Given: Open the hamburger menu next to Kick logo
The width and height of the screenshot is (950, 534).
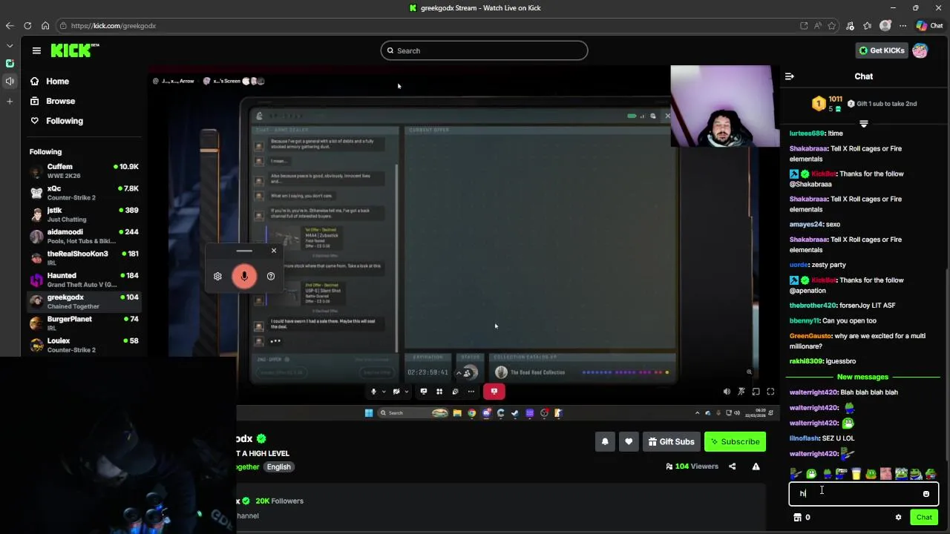Looking at the screenshot, I should click(x=36, y=50).
